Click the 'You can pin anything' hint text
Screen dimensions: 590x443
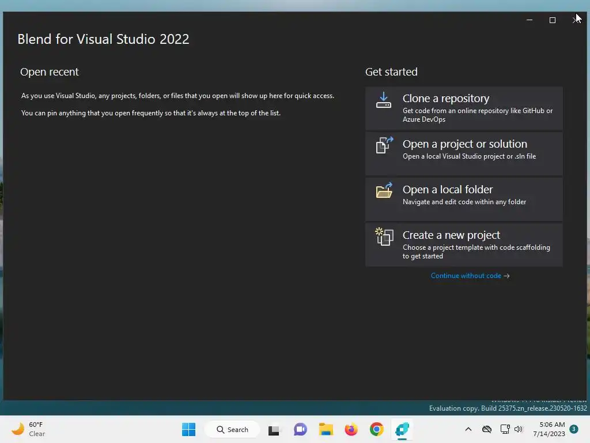[151, 113]
